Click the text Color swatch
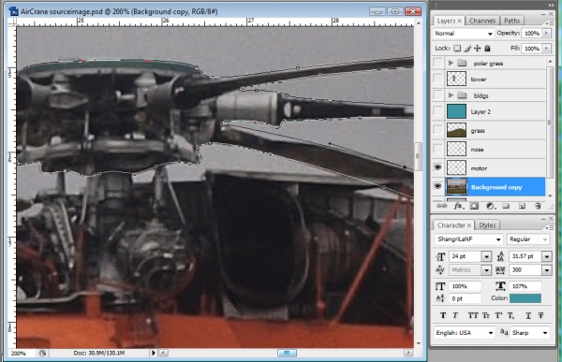 tap(525, 298)
